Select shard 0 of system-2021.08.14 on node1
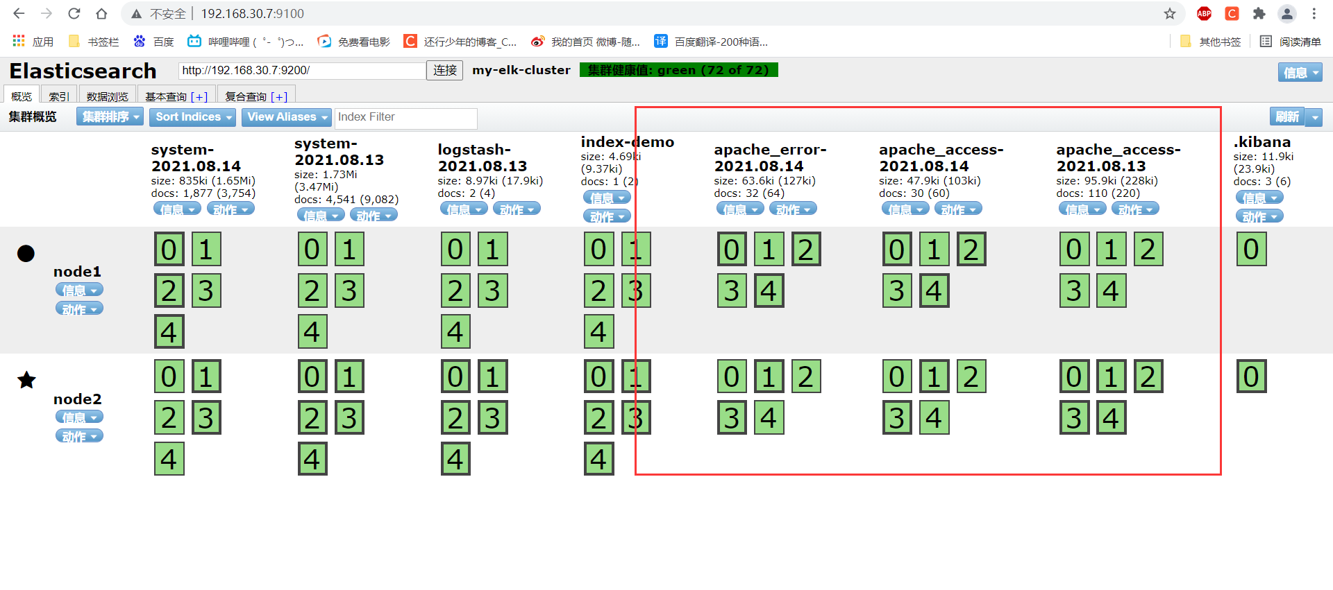The height and width of the screenshot is (590, 1333). (169, 250)
